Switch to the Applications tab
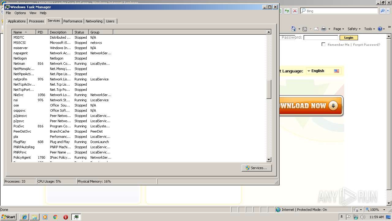 tap(17, 21)
